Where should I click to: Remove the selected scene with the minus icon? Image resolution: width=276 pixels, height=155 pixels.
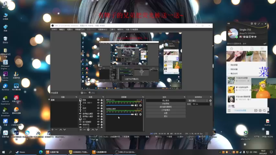(x=56, y=130)
